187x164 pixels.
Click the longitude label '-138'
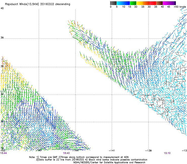click(x=149, y=151)
